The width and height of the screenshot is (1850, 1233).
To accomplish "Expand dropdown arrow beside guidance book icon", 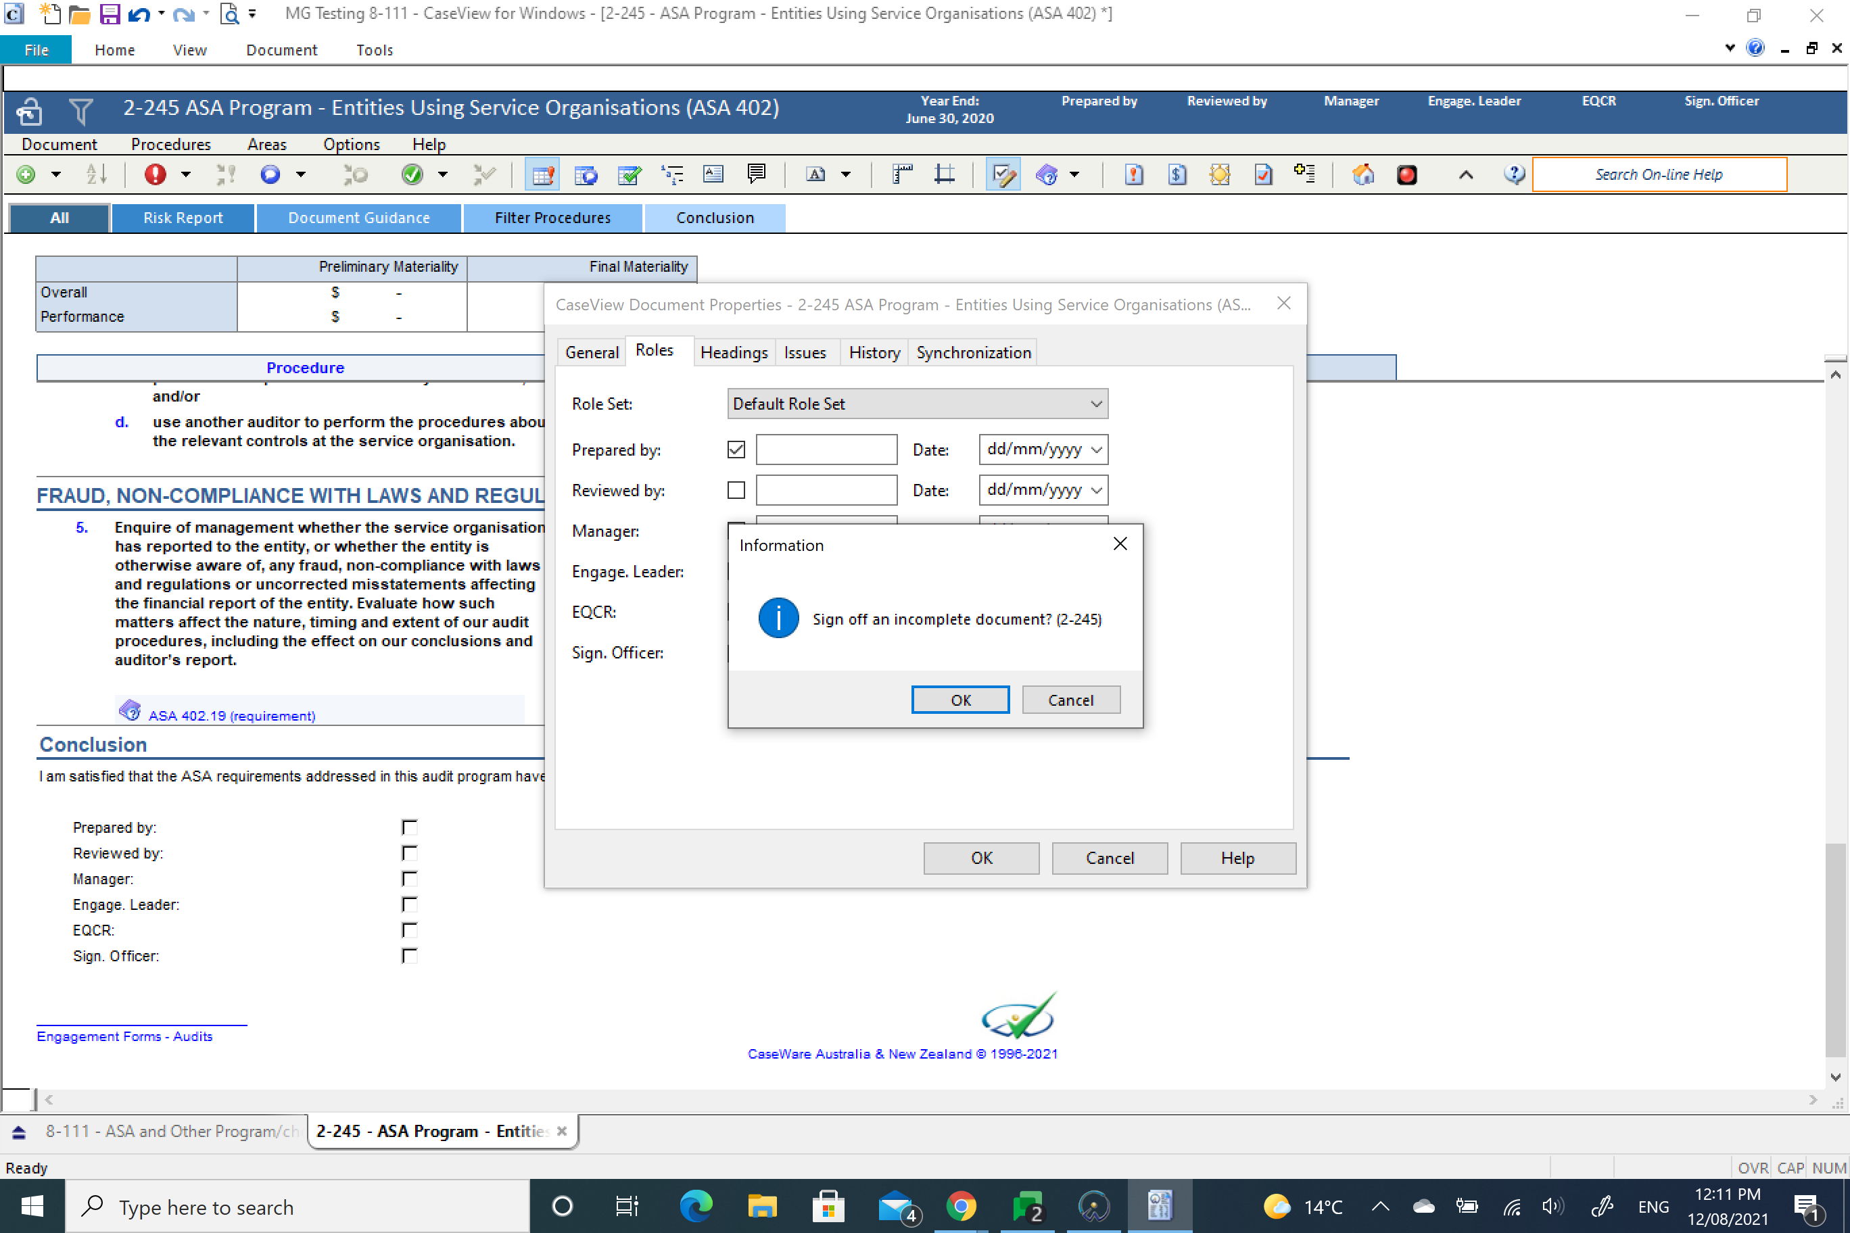I will (x=1074, y=174).
